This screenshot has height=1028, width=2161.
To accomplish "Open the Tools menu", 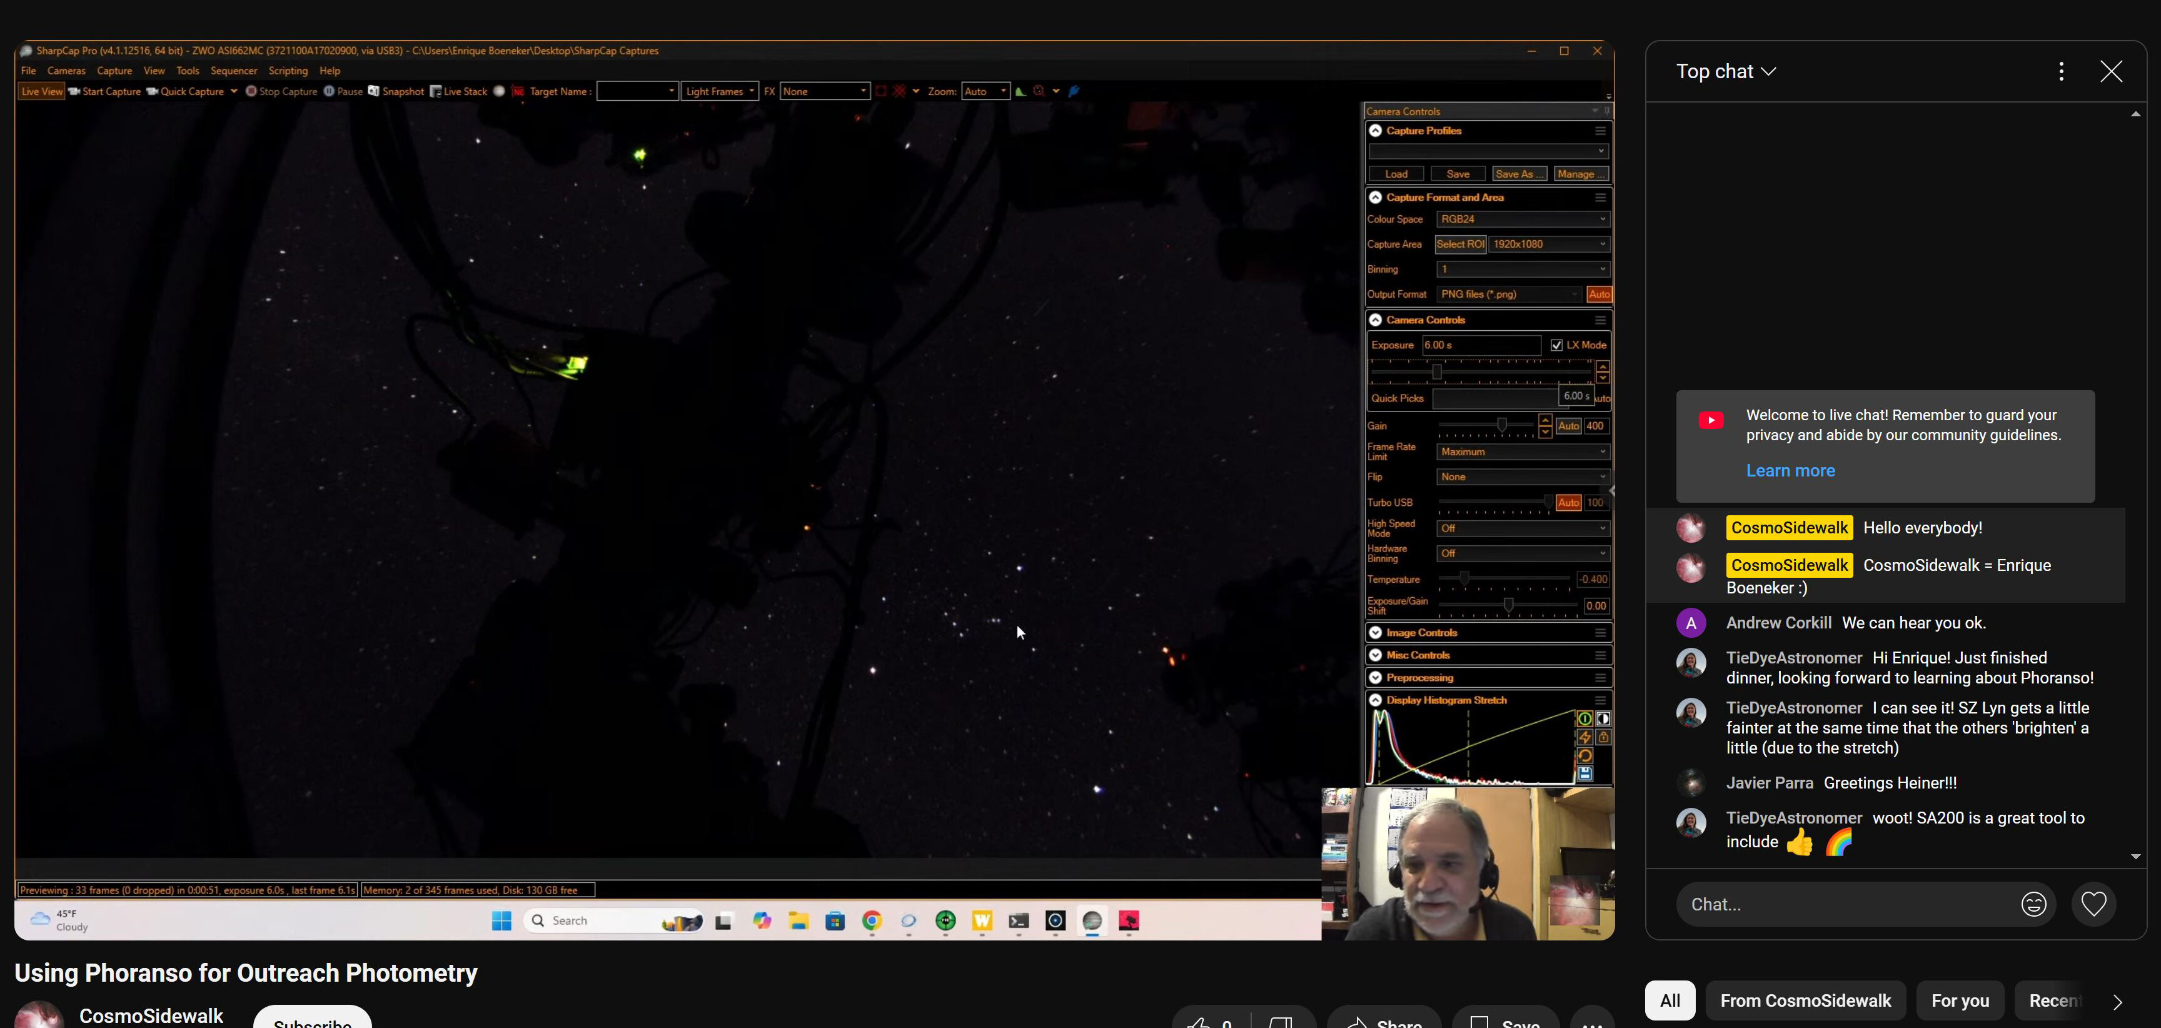I will click(188, 71).
